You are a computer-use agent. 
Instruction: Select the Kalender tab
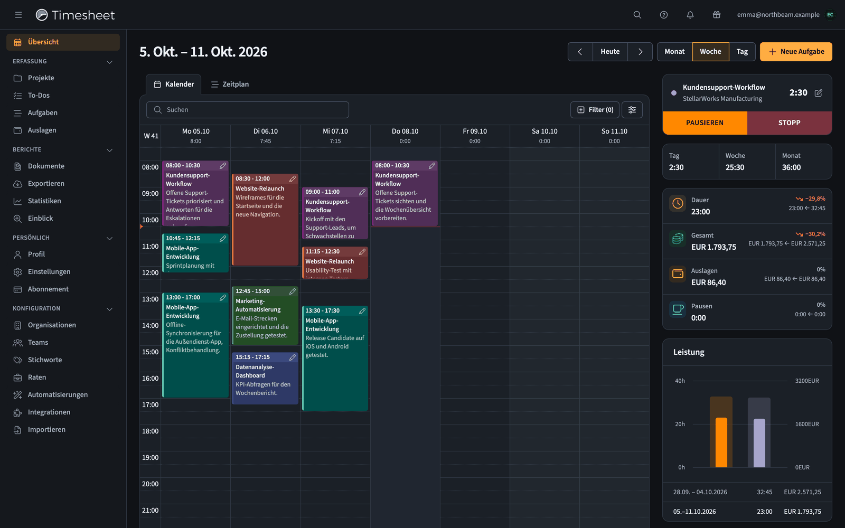tap(174, 84)
